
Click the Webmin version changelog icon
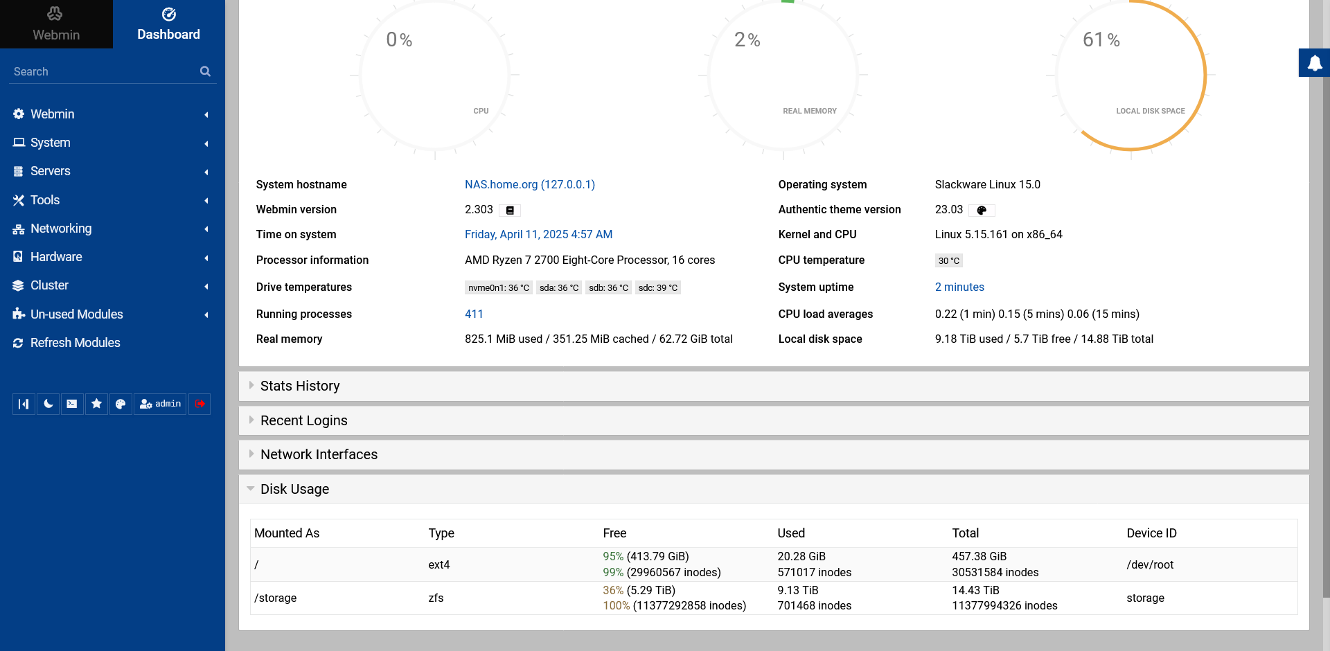point(510,211)
